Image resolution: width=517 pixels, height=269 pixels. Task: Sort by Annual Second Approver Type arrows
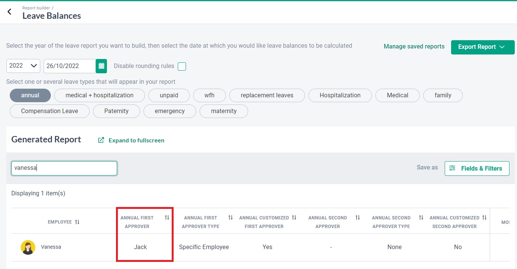point(421,218)
